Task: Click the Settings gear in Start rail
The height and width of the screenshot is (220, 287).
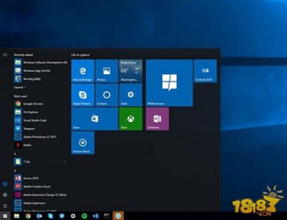Action: coord(5,195)
